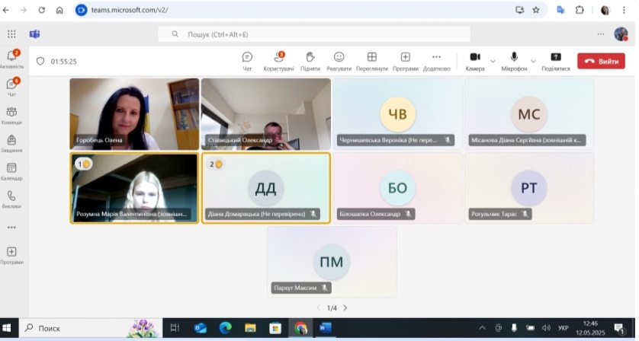Switch to Команди in the sidebar

(11, 115)
